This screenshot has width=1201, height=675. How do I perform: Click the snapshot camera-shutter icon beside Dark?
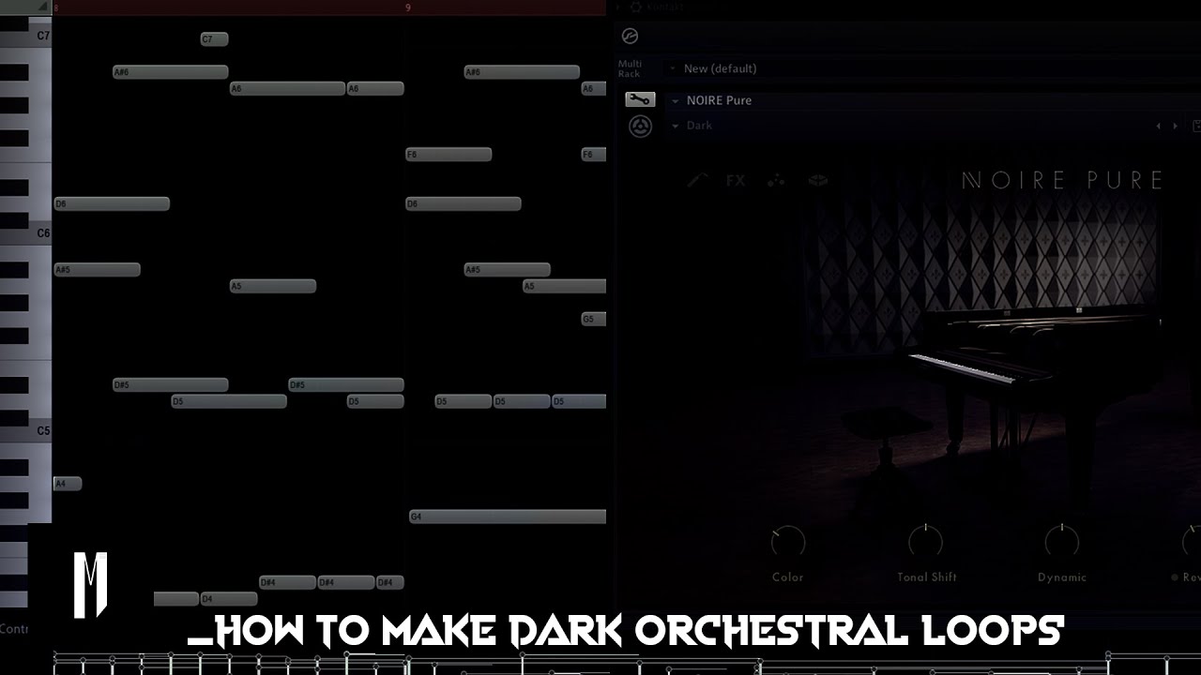(x=640, y=127)
